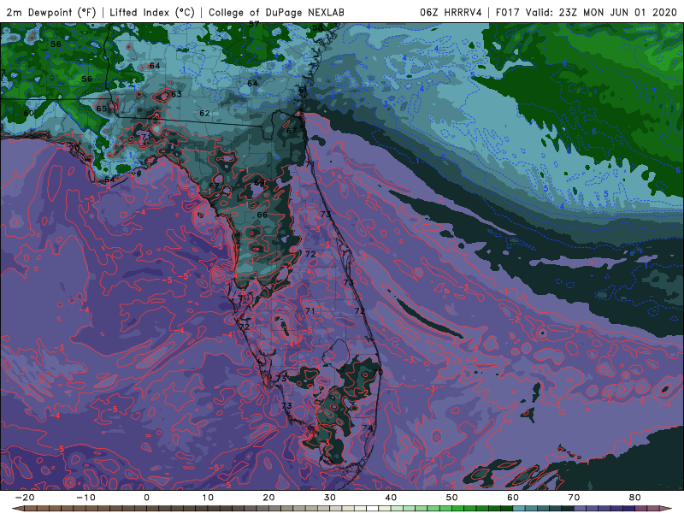
Task: Click the dewpoint value 60 on the map
Action: tap(28, 113)
